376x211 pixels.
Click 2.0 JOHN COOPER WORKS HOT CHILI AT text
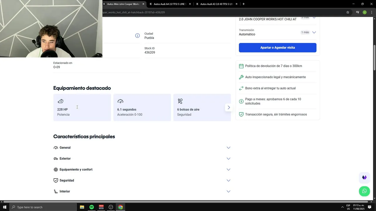click(x=268, y=19)
